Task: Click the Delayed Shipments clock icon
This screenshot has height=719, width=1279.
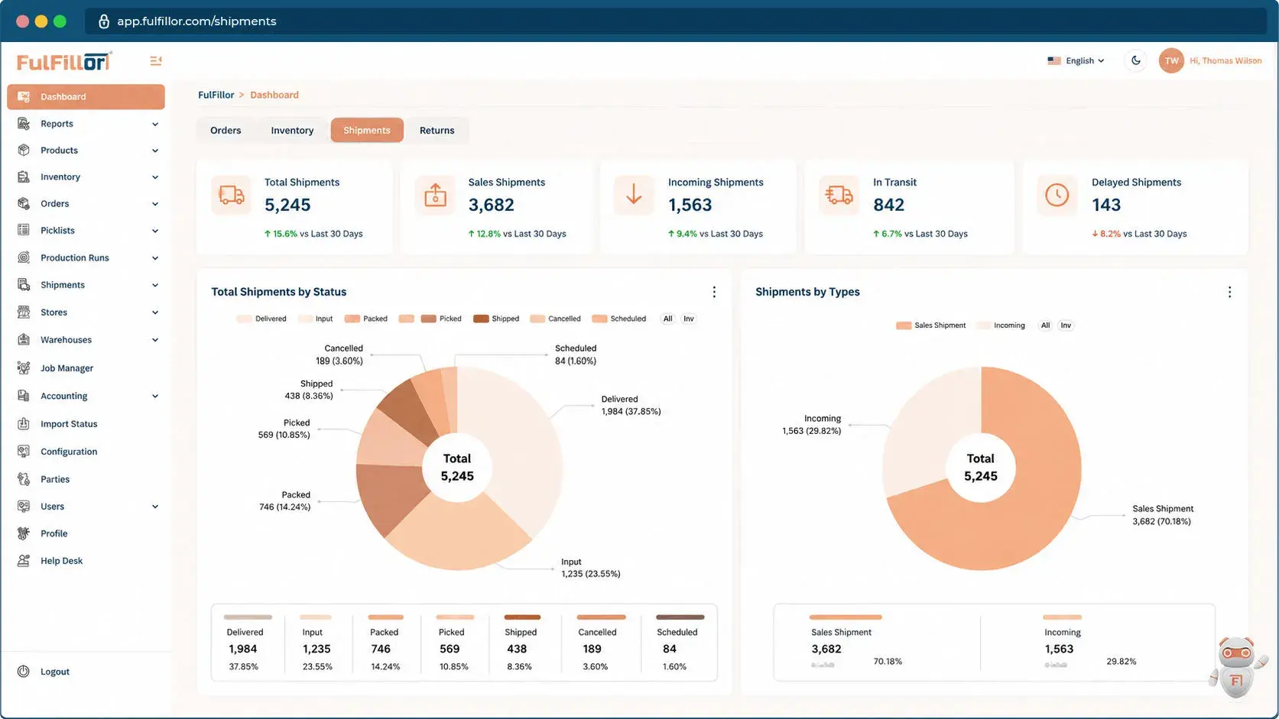Action: [1057, 196]
